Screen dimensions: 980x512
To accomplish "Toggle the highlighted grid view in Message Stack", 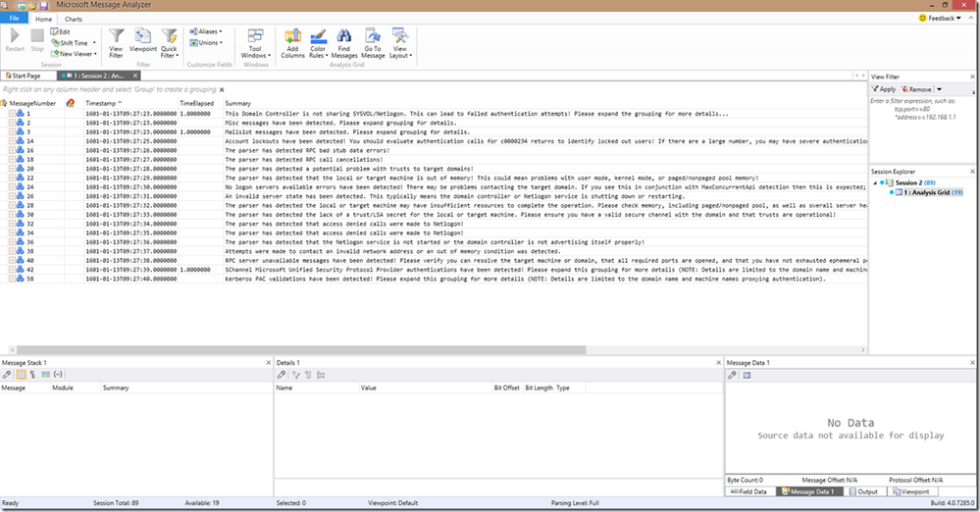I will (x=22, y=375).
